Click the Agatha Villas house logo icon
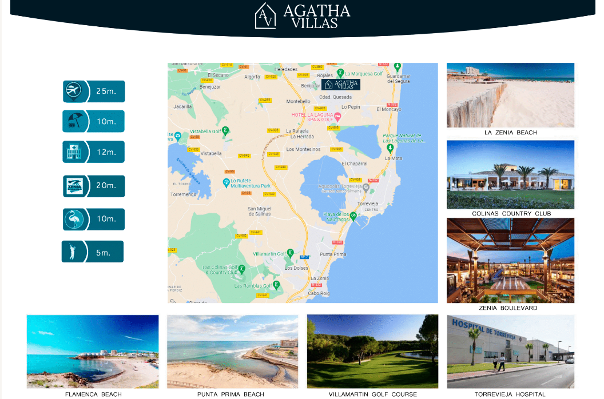 (265, 16)
